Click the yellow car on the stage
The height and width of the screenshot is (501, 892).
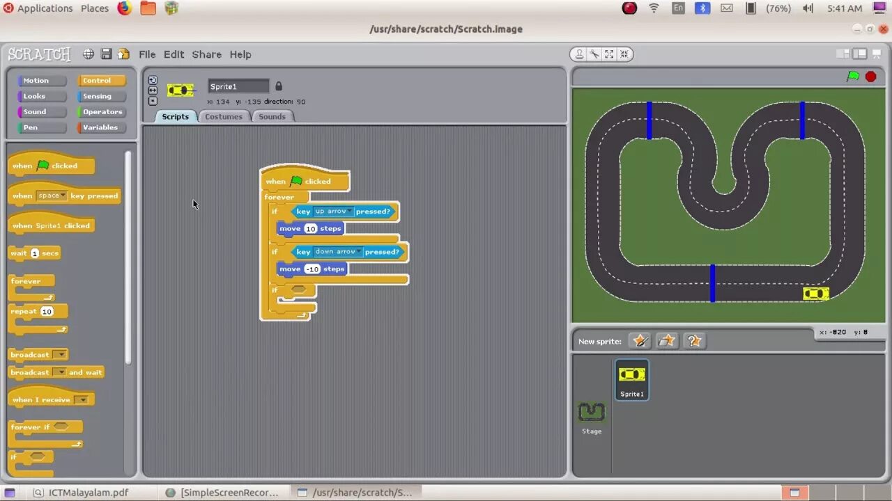(x=815, y=294)
